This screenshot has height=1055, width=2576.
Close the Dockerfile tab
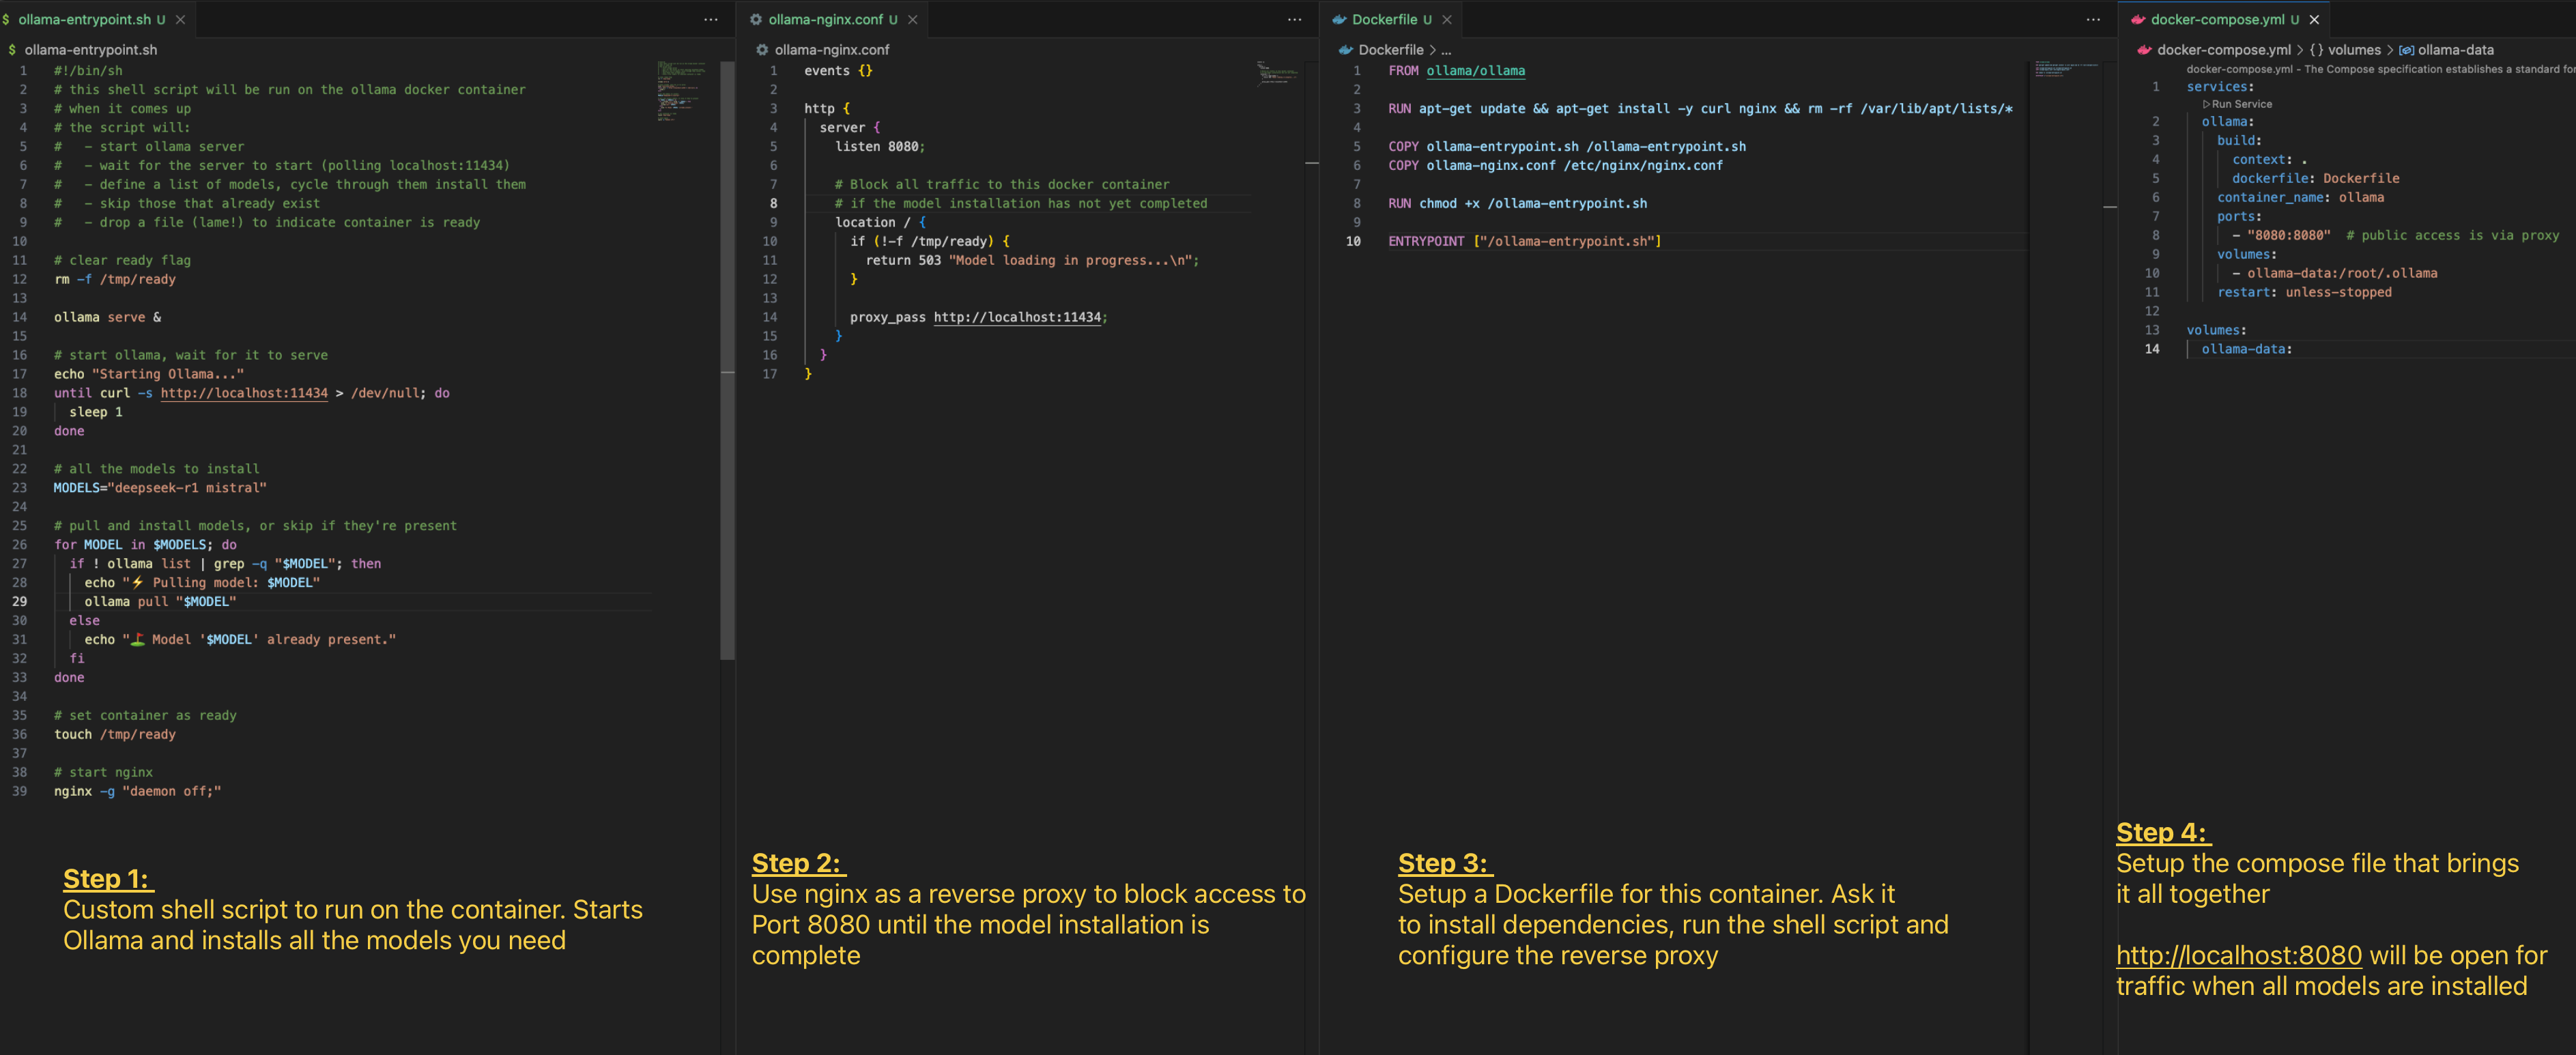[1446, 19]
